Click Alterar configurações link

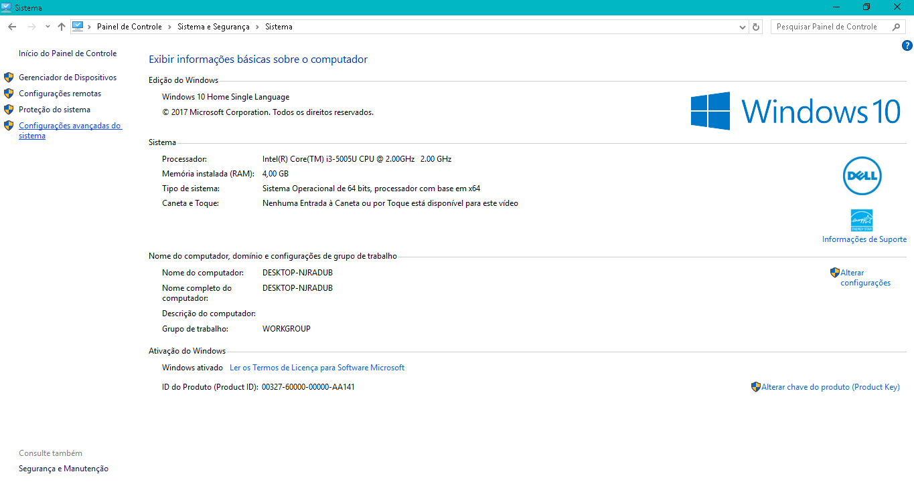[x=865, y=277]
